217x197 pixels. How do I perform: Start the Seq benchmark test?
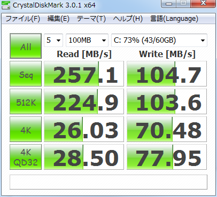26,74
